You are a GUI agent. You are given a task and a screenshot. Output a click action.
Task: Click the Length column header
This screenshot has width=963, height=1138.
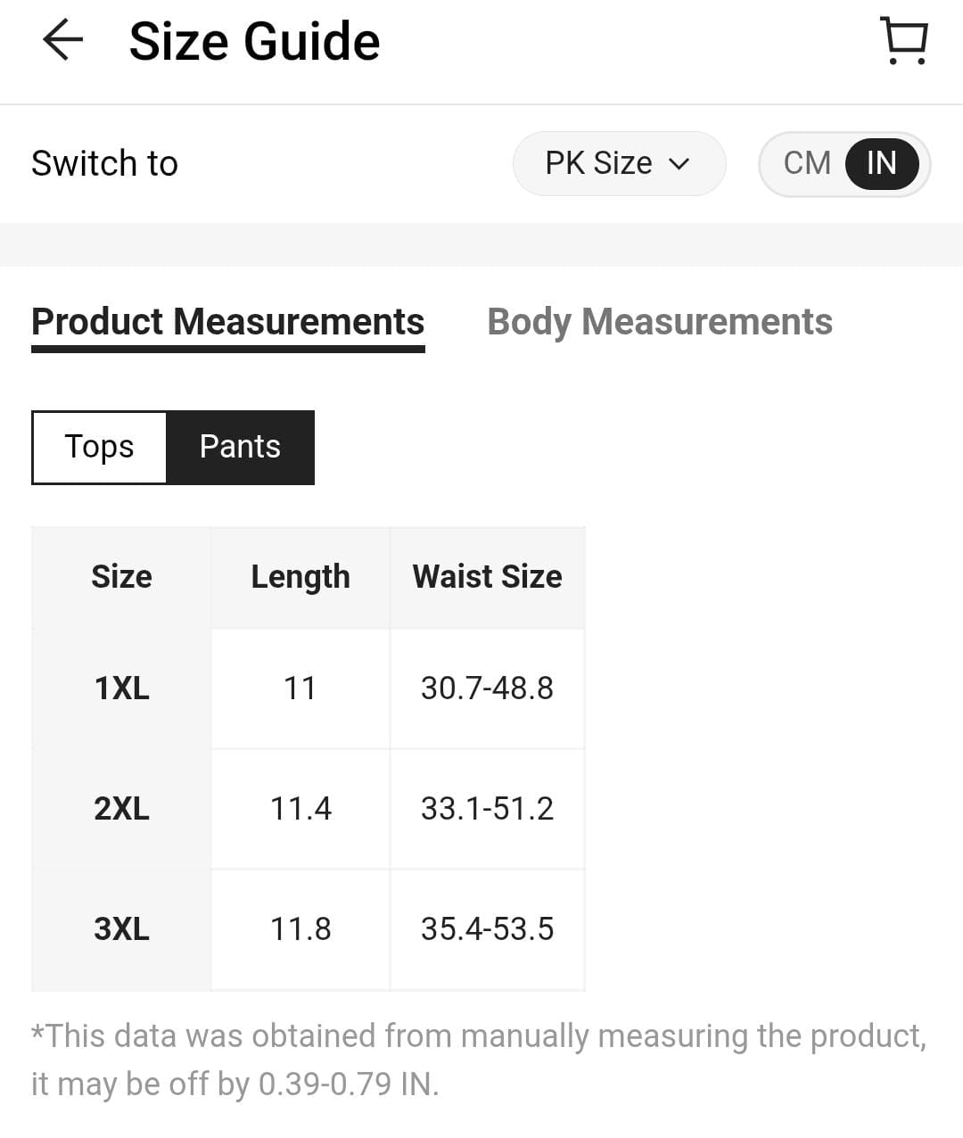(300, 577)
